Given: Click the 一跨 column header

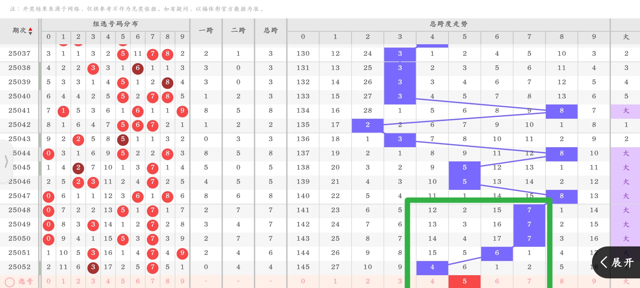Looking at the screenshot, I should tap(206, 30).
